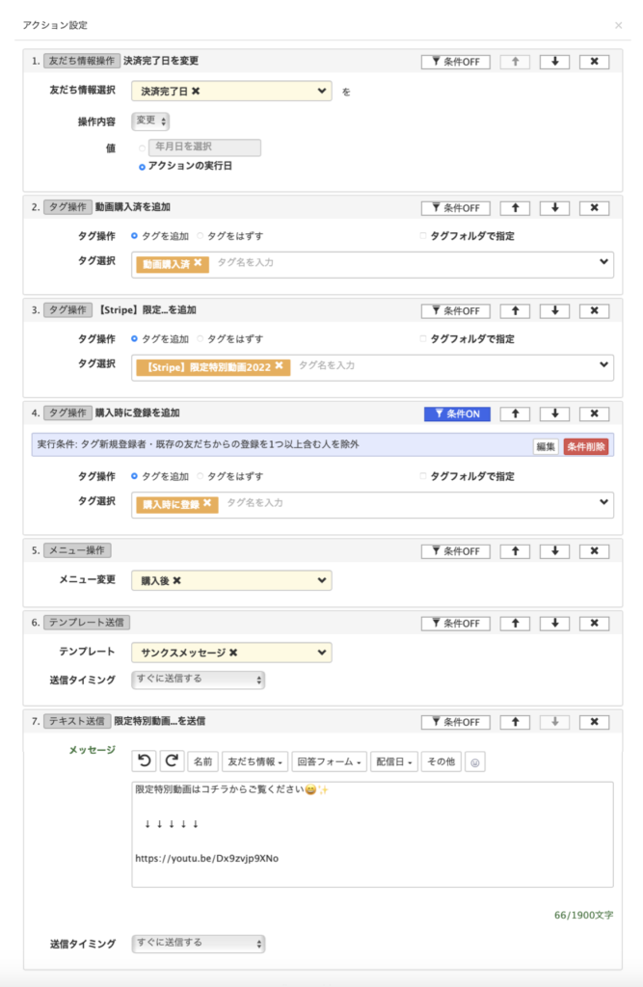Remove the 動画購入済 tag chip
Viewport: 643px width, 987px height.
pyautogui.click(x=198, y=263)
